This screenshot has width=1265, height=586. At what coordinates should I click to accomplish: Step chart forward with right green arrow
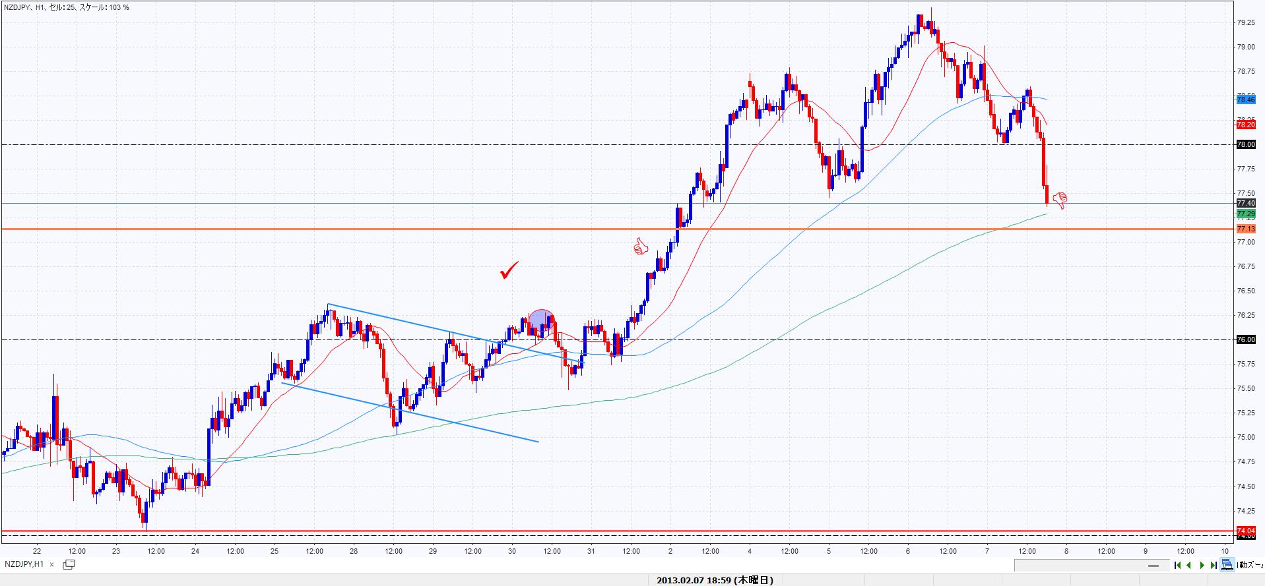coord(1202,565)
